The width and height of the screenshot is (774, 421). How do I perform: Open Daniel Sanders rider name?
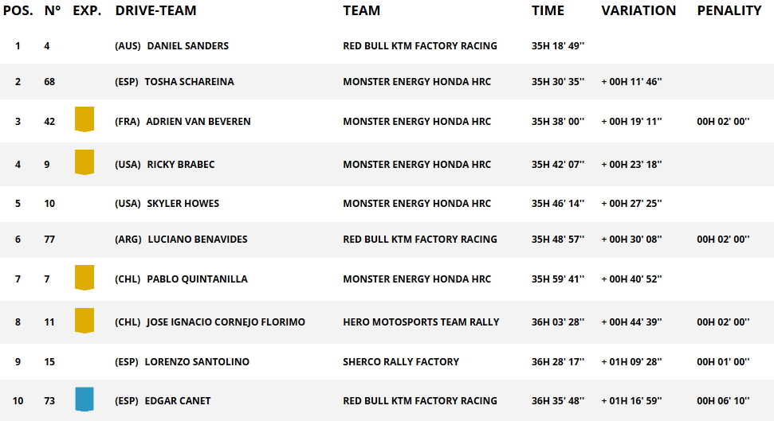point(187,46)
